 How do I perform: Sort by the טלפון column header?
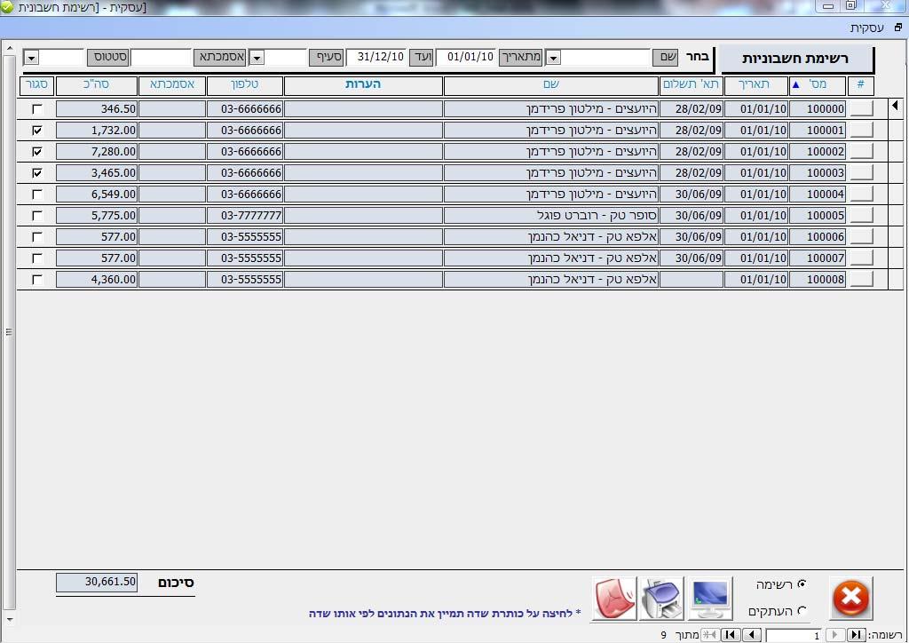[x=245, y=84]
